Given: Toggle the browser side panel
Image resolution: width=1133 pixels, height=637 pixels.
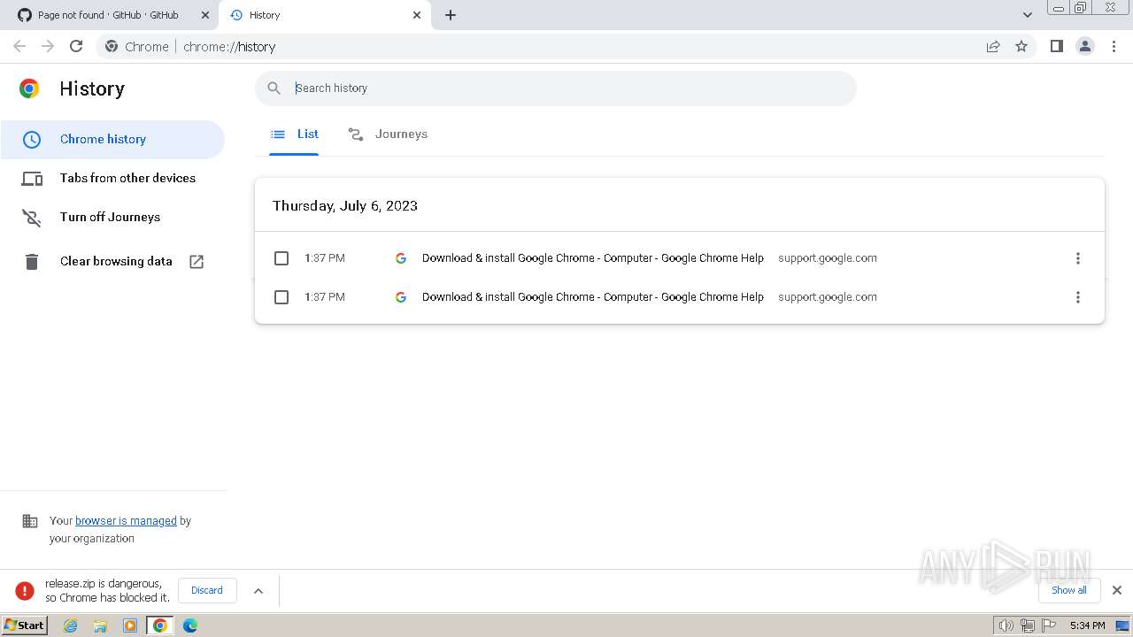Looking at the screenshot, I should coord(1056,46).
